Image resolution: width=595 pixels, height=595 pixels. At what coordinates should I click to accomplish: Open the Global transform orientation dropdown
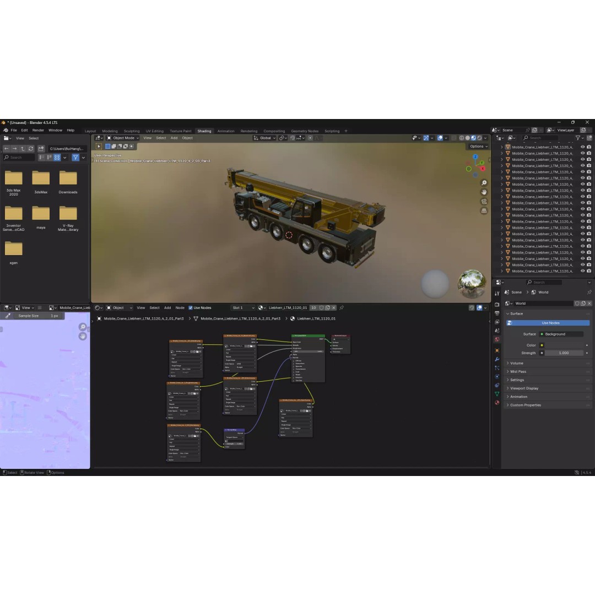[264, 138]
